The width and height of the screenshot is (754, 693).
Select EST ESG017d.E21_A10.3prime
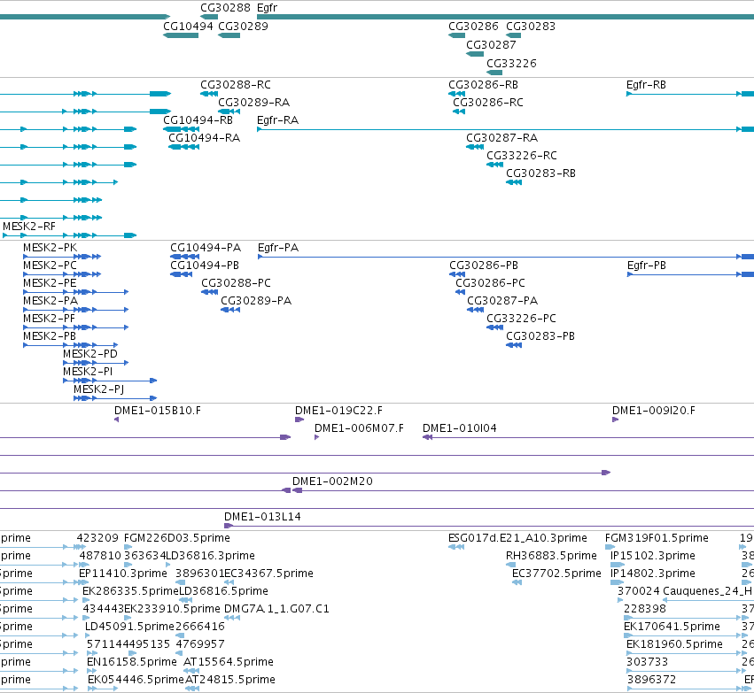[x=517, y=538]
